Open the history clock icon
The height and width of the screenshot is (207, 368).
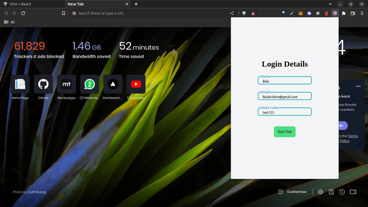click(342, 192)
